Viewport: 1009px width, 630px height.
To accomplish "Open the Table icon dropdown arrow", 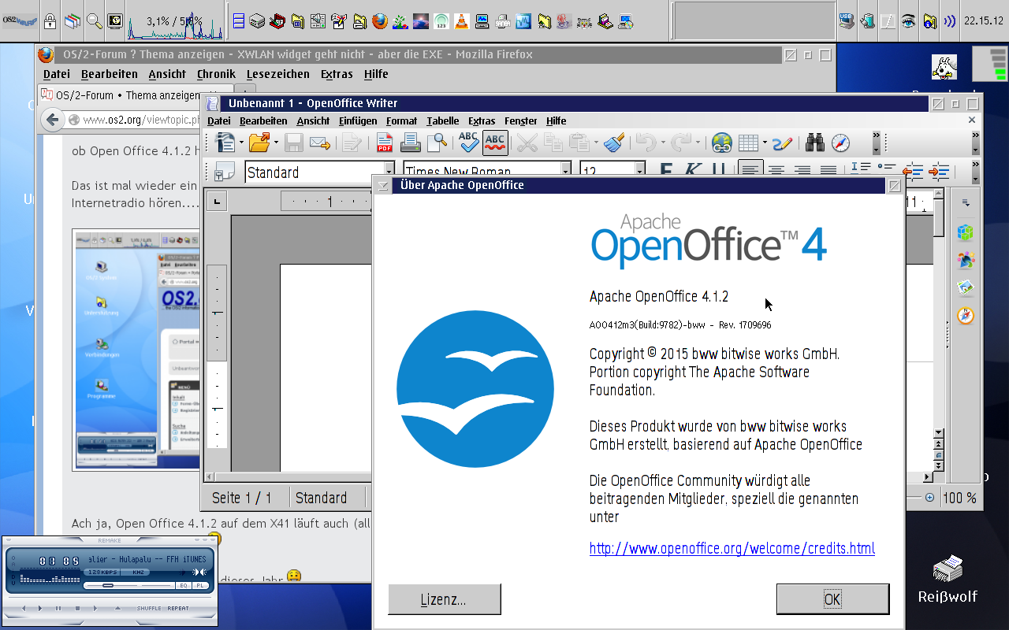I will 764,143.
